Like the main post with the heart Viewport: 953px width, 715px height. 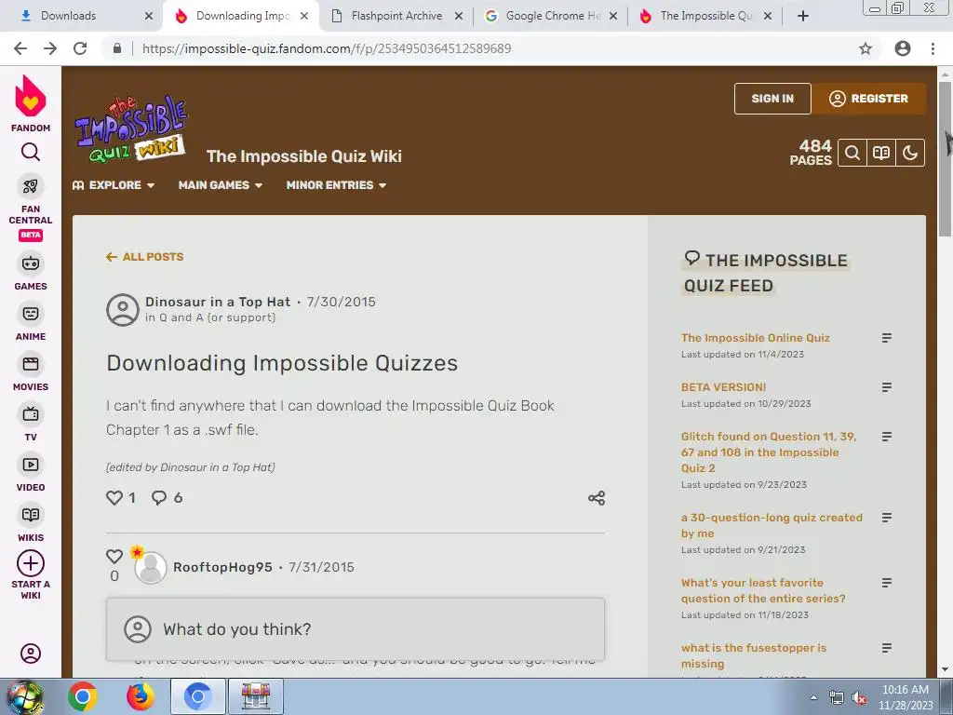tap(114, 498)
